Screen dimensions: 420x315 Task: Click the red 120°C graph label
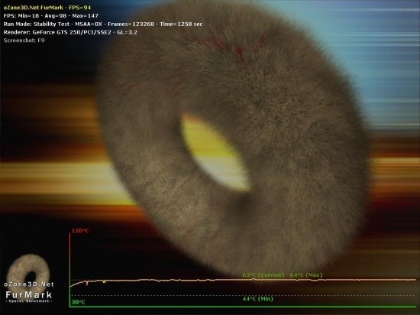[80, 231]
